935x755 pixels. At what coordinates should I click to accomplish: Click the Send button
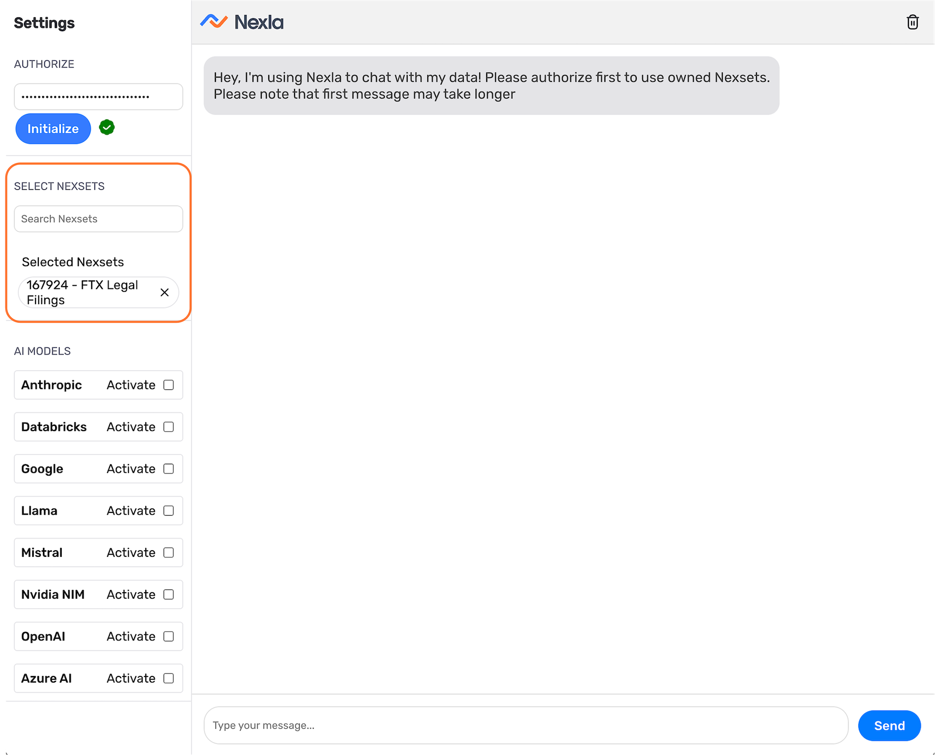889,726
